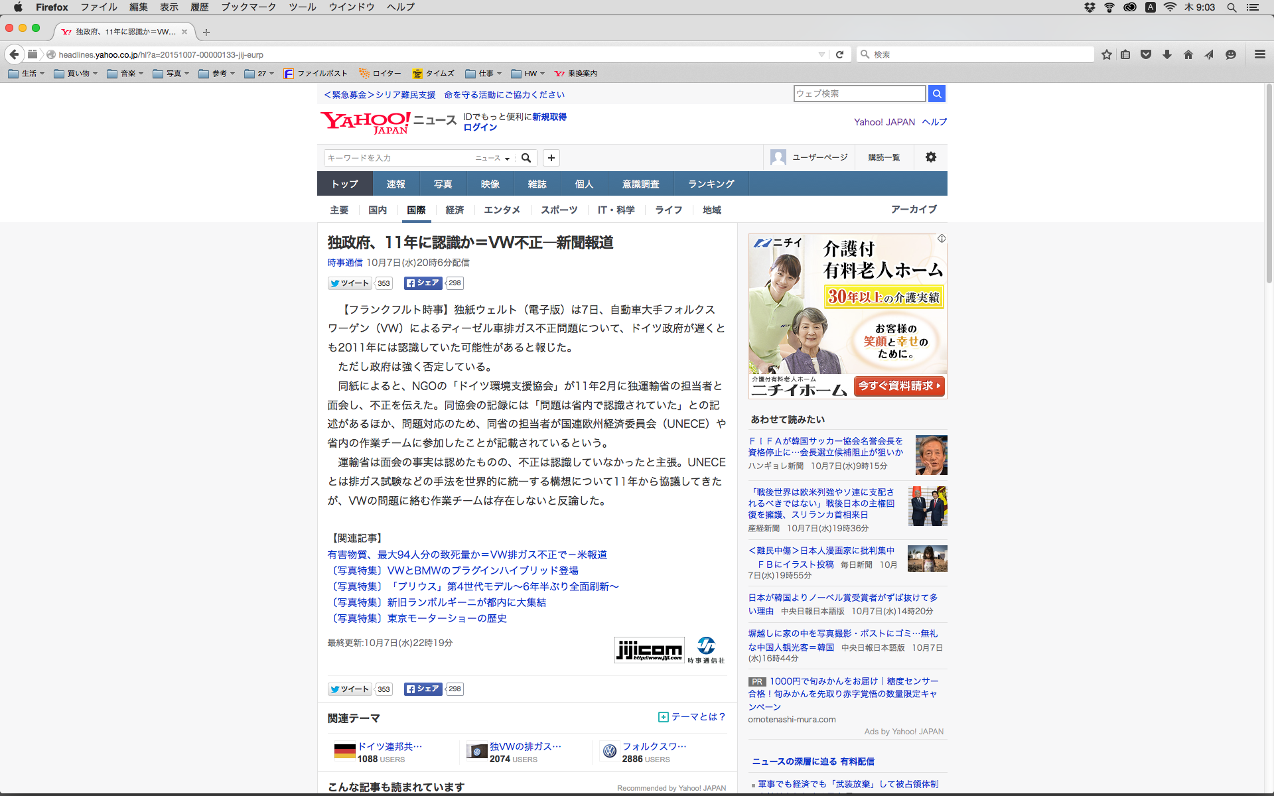Click the blue web search magnifier button

(x=936, y=94)
